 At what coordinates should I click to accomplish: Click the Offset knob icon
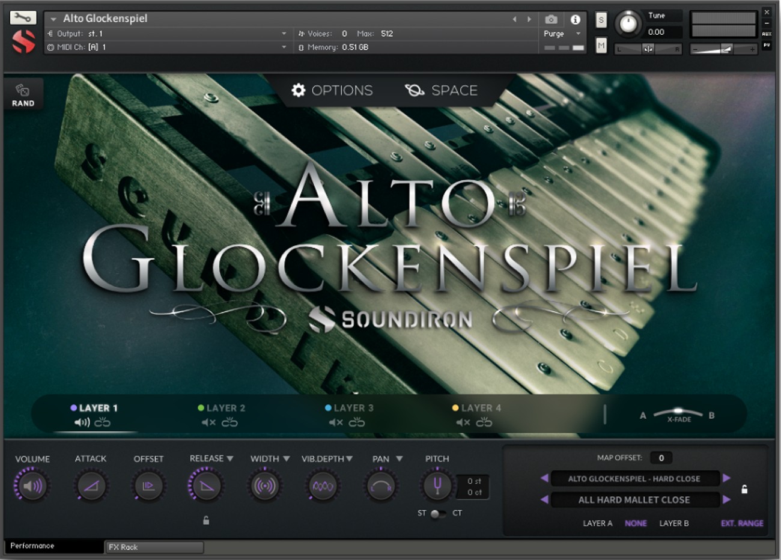pyautogui.click(x=148, y=485)
